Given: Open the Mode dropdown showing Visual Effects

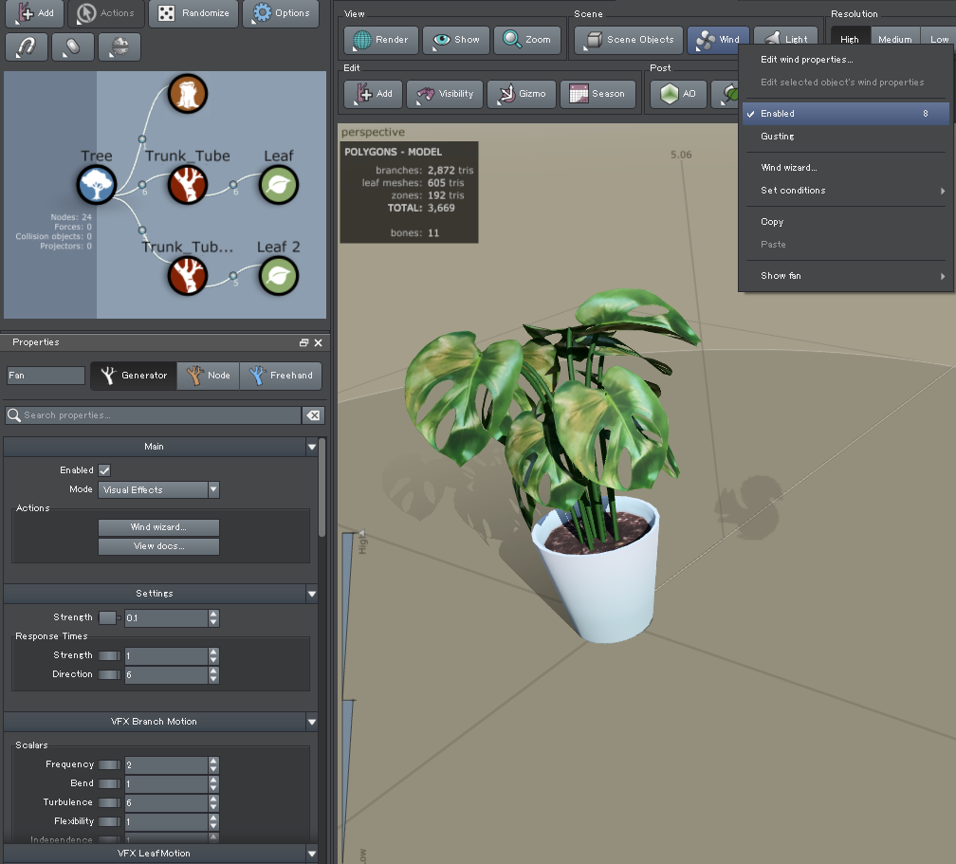Looking at the screenshot, I should (x=158, y=489).
